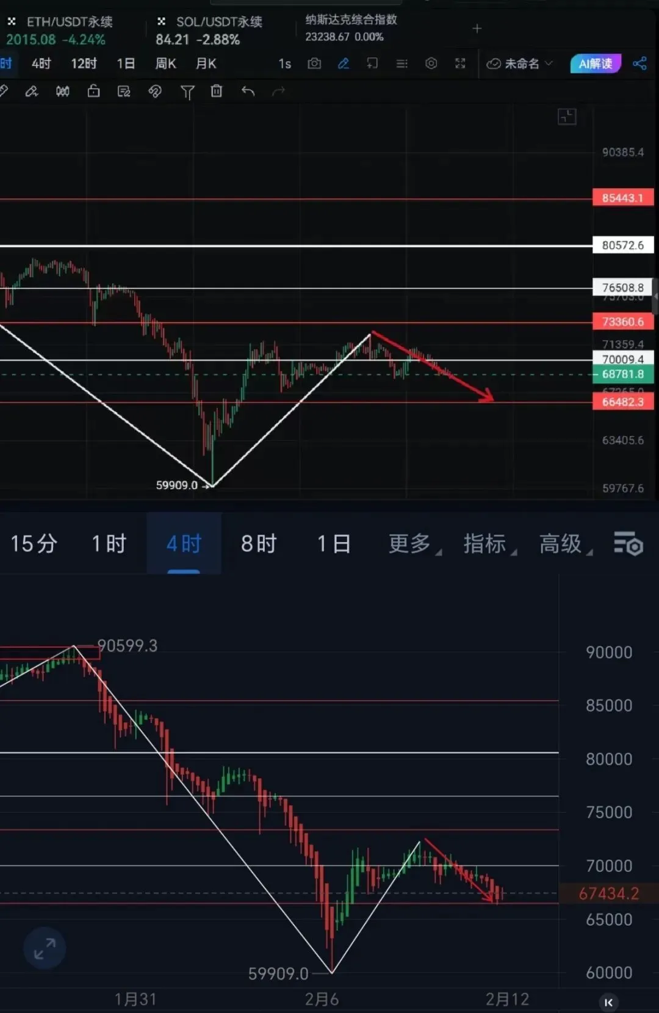
Task: Open the SOL/USDT perpetual ticker
Action: (209, 31)
